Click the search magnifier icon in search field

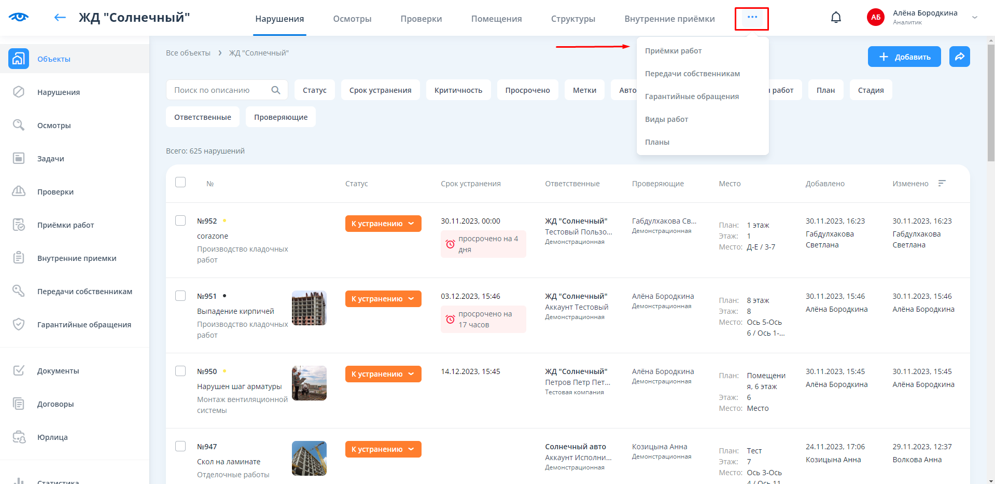[276, 90]
